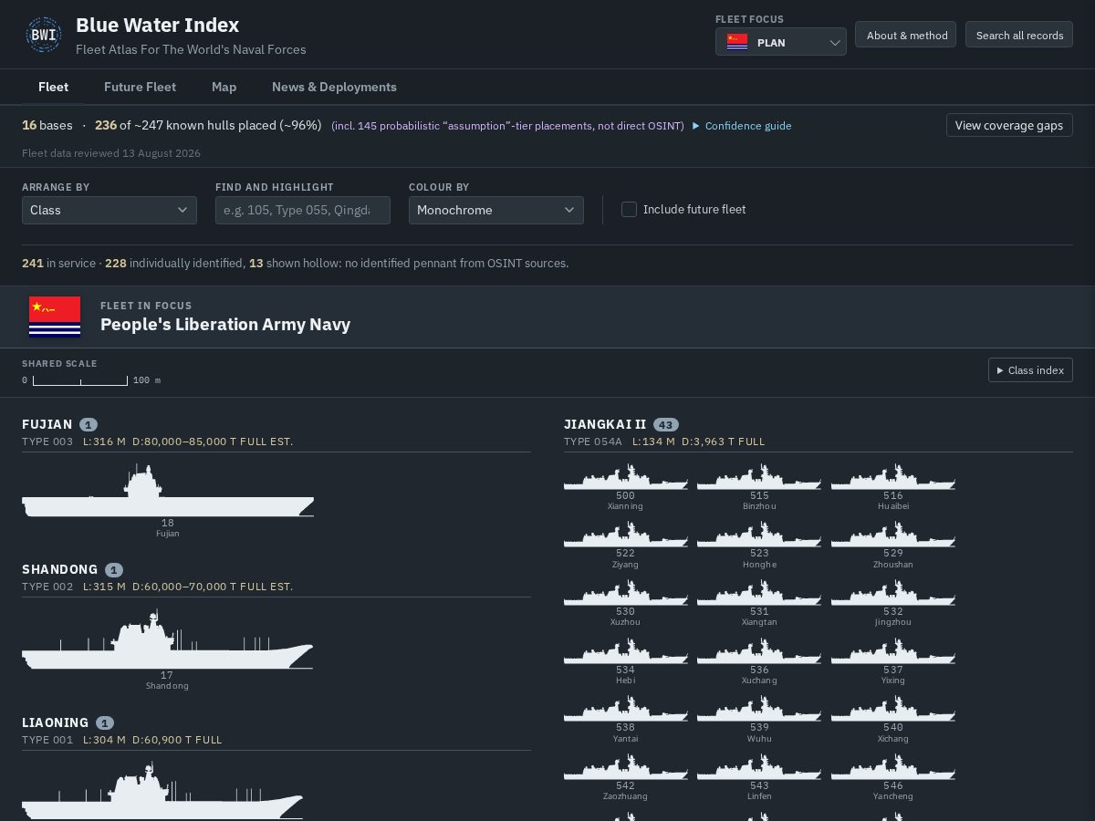The width and height of the screenshot is (1095, 821).
Task: Select frigate 523 Honghe silhouette
Action: coord(759,535)
